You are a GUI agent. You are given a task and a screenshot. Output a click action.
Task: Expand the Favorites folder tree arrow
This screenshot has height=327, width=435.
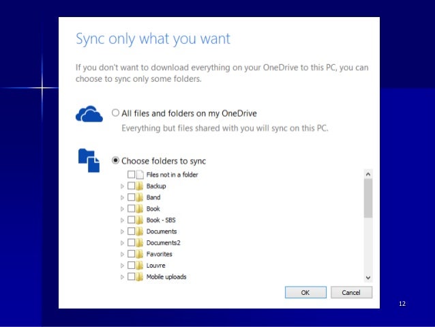tap(122, 254)
